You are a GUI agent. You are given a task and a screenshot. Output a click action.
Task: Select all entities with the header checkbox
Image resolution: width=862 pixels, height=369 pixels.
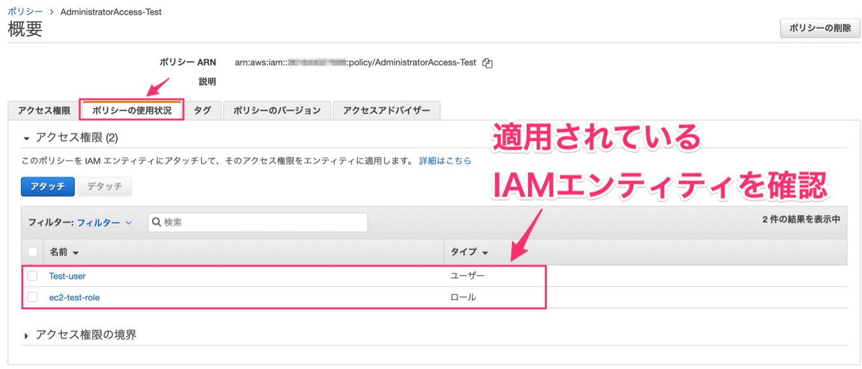pos(33,252)
